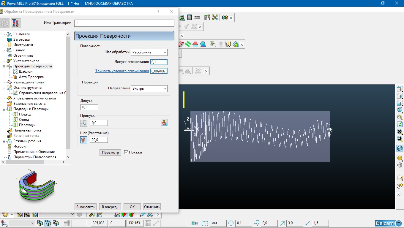Viewport: 404px width, 228px height.
Task: Select the wireframe globe icon in right toolbar
Action: [x=400, y=165]
